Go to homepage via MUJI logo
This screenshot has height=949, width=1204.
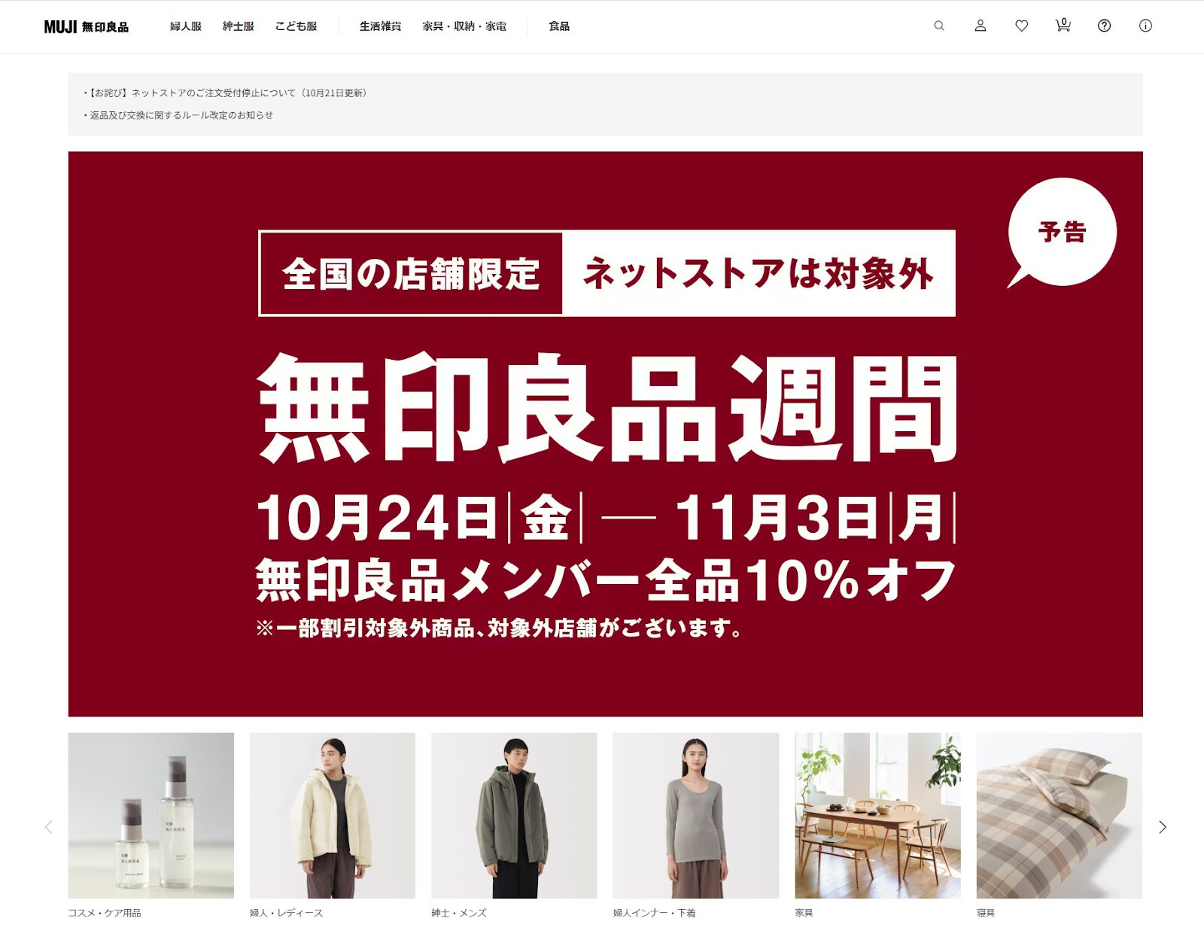point(86,26)
